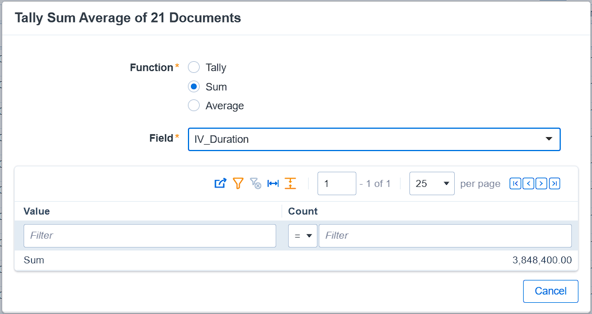Click the orange row height toggle icon
Viewport: 592px width, 314px height.
(290, 183)
